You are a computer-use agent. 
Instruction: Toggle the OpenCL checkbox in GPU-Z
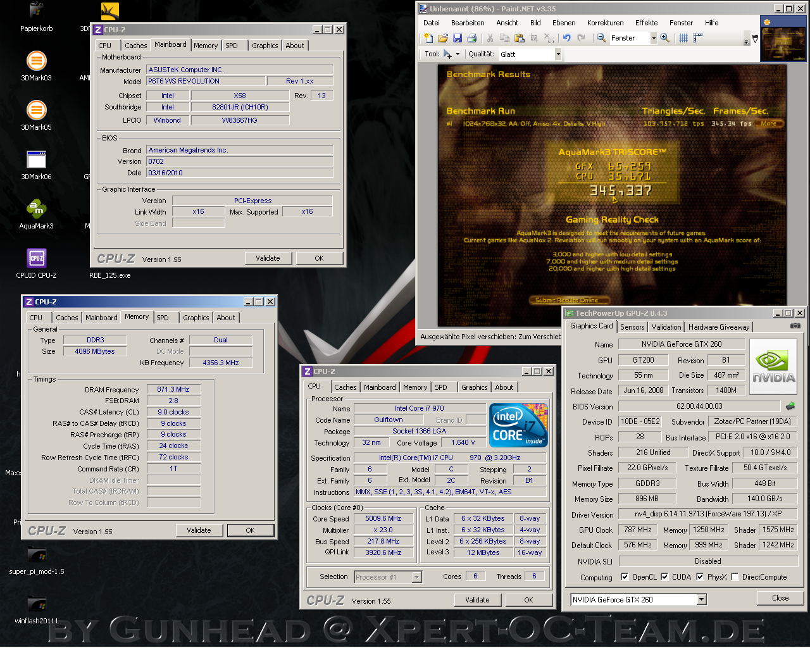pos(625,576)
